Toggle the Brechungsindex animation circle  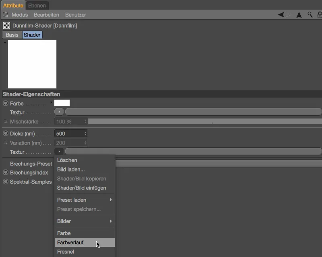[6, 172]
